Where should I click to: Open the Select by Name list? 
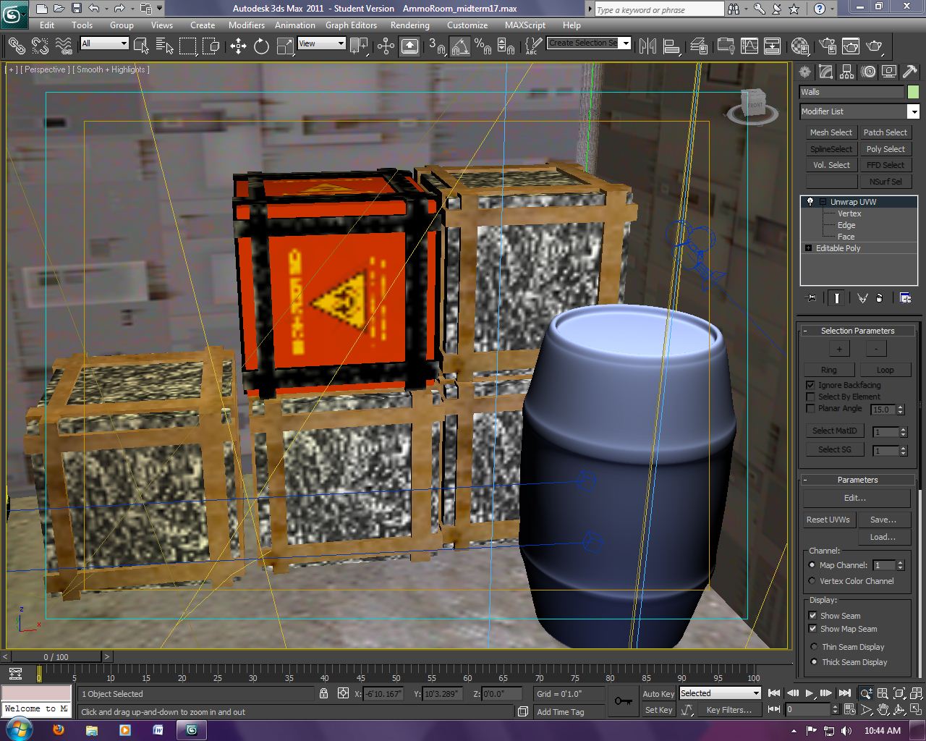coord(165,46)
